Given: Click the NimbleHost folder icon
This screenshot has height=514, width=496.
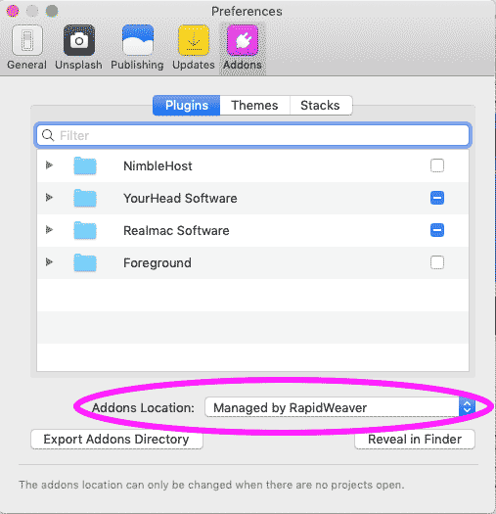Looking at the screenshot, I should pyautogui.click(x=85, y=165).
